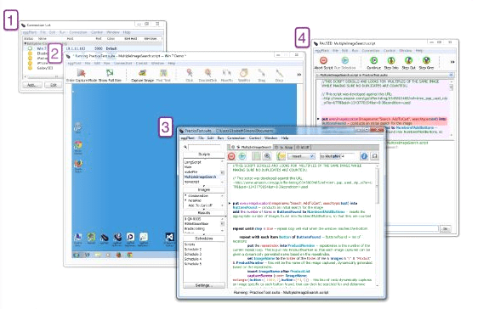
Task: Click the blue info icon in suite toolbar
Action: point(364,156)
